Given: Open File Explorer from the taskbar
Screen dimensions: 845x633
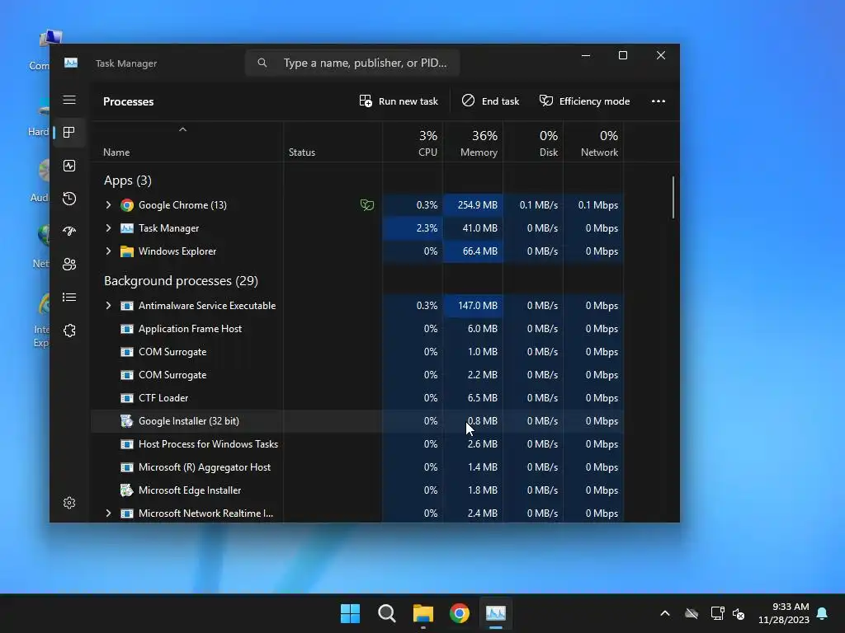Looking at the screenshot, I should 423,613.
